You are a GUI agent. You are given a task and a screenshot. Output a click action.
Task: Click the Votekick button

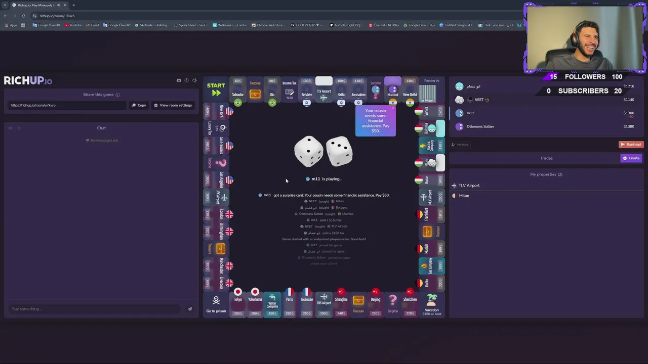460,145
